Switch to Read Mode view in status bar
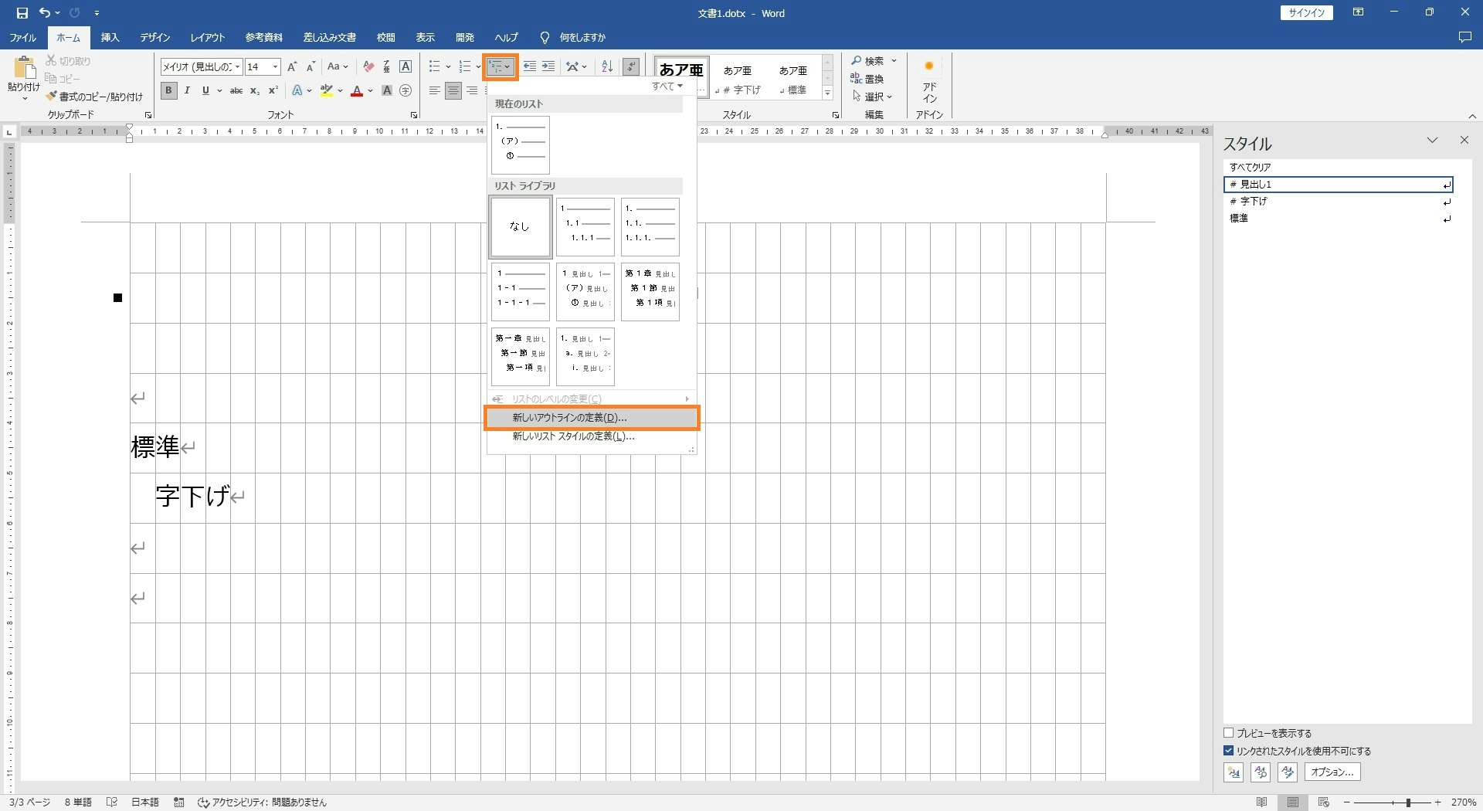The height and width of the screenshot is (811, 1483). click(1262, 803)
